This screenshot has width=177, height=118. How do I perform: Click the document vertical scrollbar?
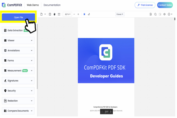coord(175,19)
